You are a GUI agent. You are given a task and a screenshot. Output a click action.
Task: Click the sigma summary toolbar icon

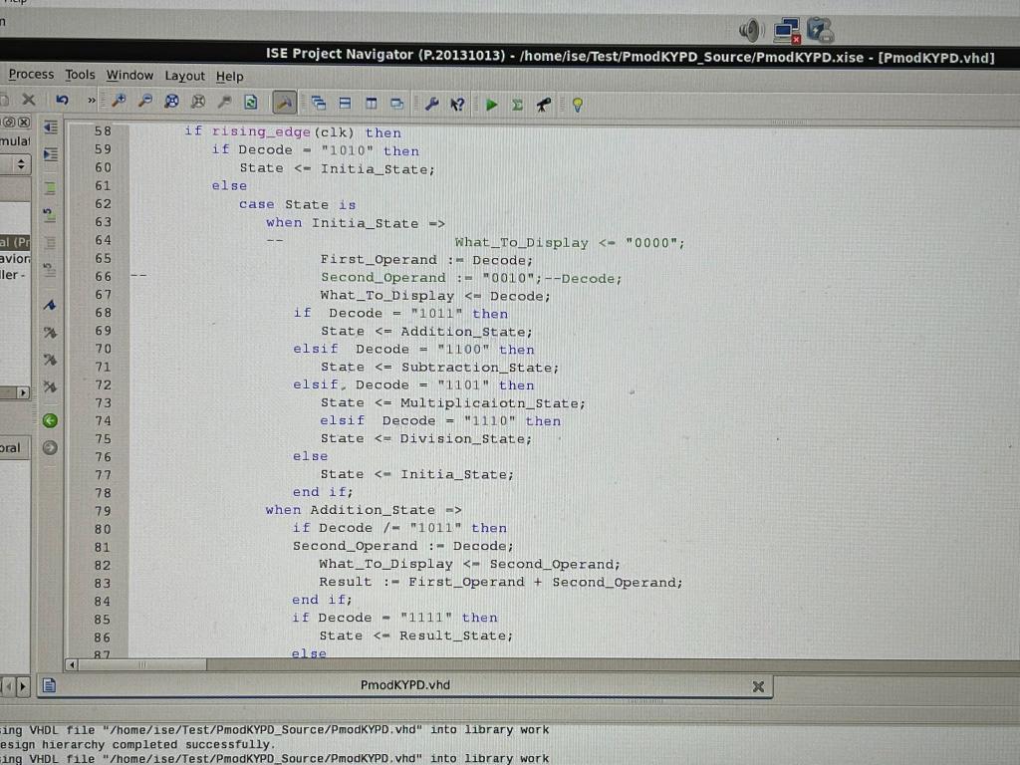pyautogui.click(x=515, y=104)
